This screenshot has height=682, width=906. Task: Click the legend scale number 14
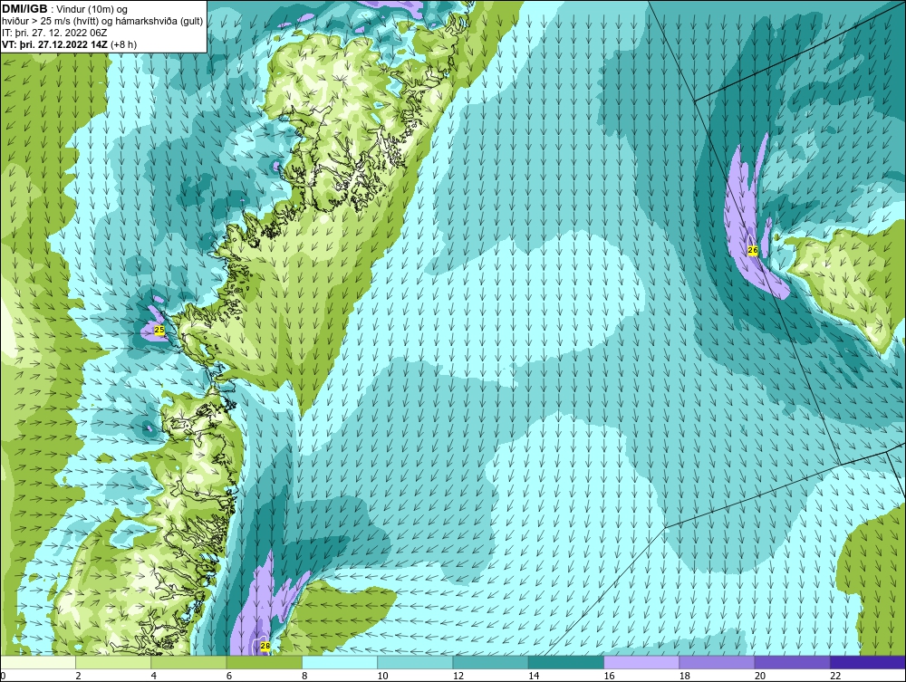pyautogui.click(x=534, y=677)
